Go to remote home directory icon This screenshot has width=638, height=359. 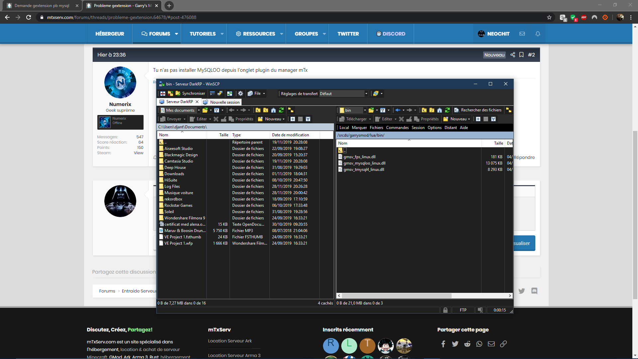[x=440, y=110]
